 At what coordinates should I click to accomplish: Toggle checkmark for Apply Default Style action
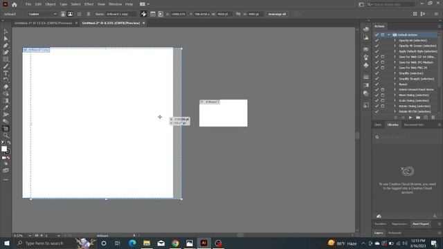(x=377, y=51)
